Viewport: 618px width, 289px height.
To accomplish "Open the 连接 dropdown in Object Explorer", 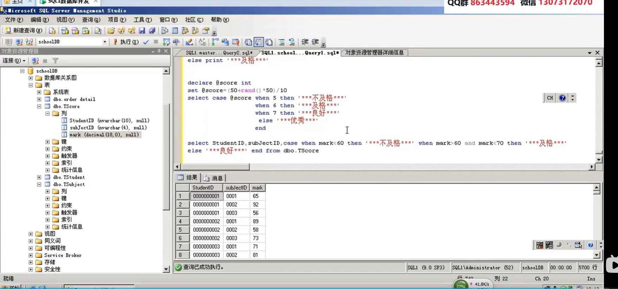I will click(x=14, y=61).
